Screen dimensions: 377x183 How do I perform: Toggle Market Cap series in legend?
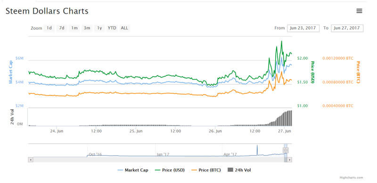pyautogui.click(x=133, y=170)
